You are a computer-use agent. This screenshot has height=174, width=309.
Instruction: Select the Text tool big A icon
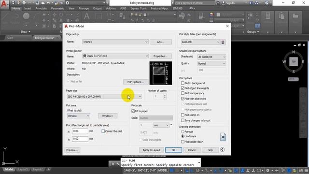[x=87, y=16]
